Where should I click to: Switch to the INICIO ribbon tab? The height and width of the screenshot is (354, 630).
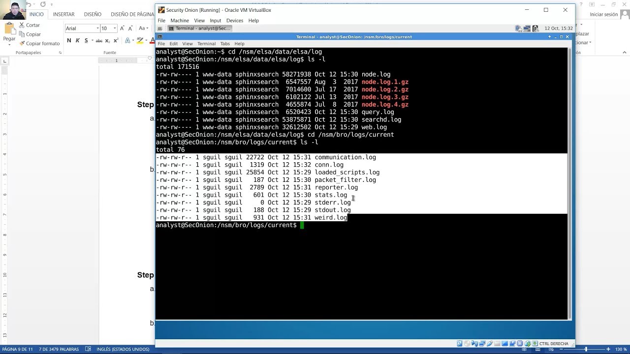(x=36, y=14)
